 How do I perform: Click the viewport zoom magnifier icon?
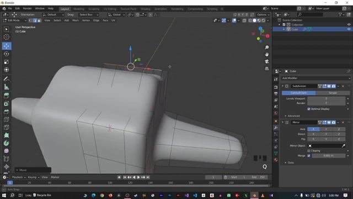pyautogui.click(x=267, y=48)
